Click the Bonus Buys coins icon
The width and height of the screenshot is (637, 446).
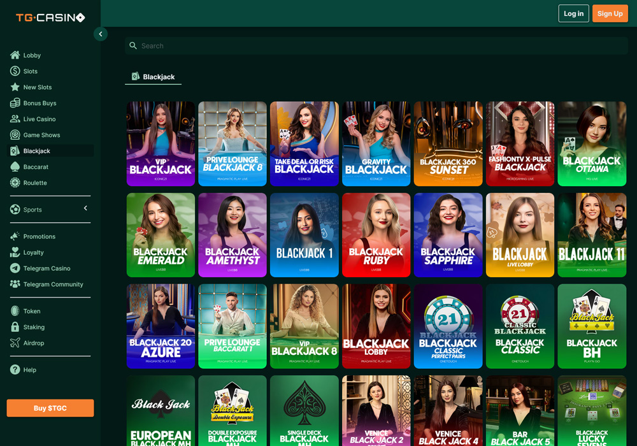tap(15, 103)
